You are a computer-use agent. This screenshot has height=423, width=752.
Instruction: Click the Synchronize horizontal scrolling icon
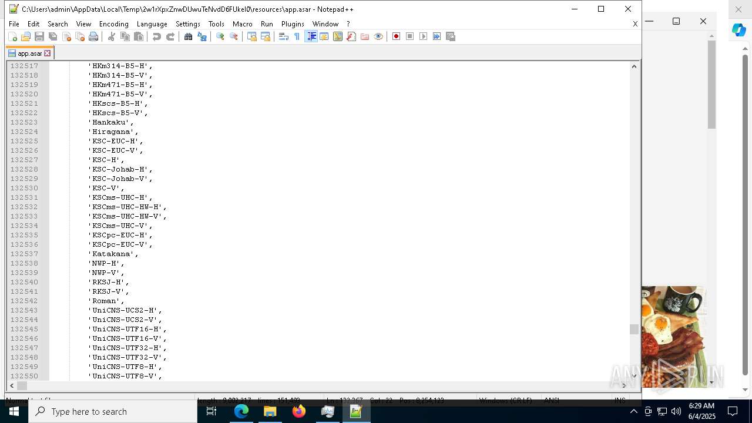tap(266, 36)
